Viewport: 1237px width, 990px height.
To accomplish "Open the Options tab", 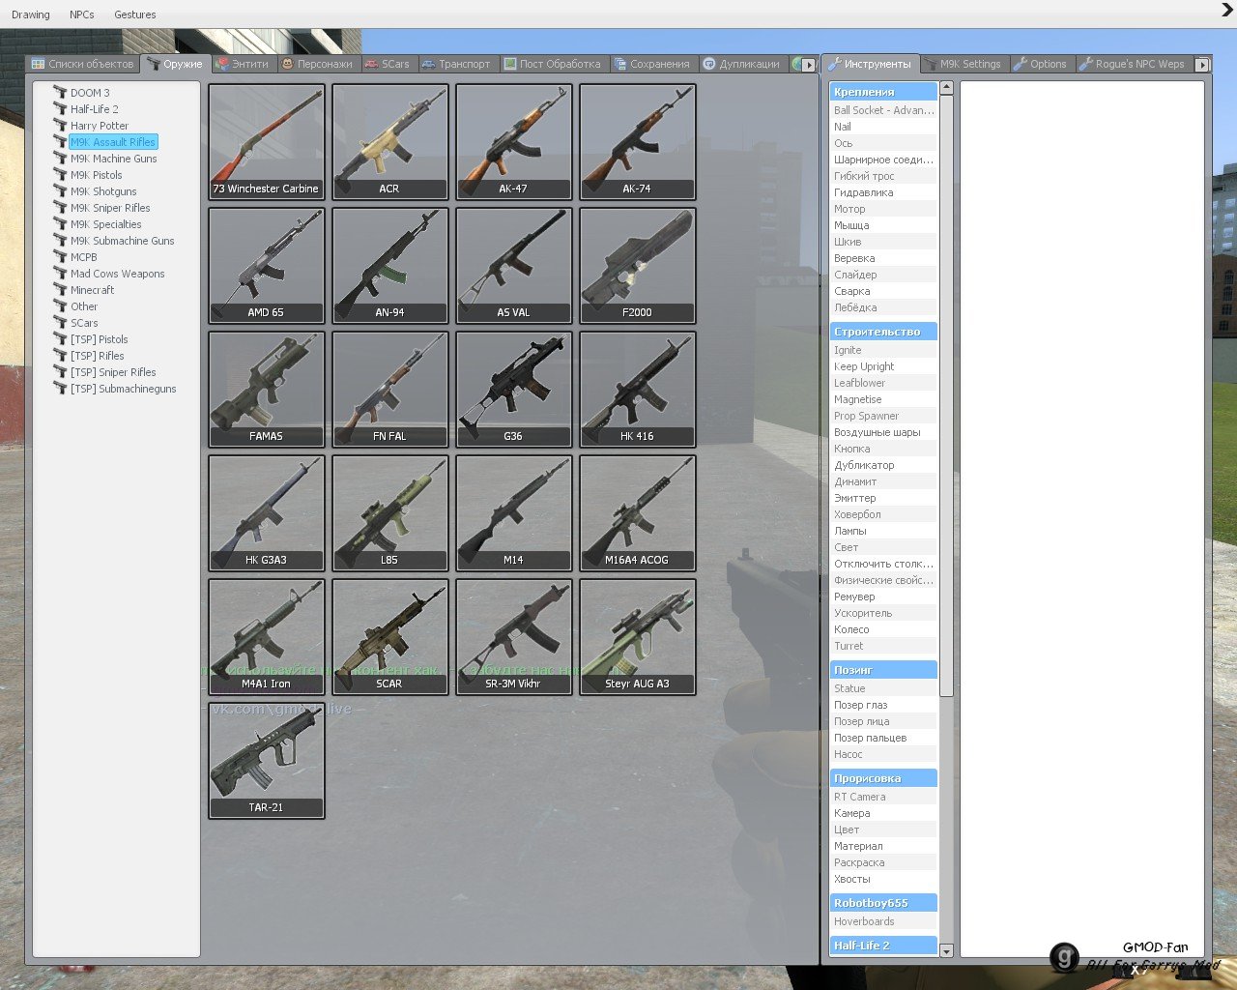I will (1041, 64).
